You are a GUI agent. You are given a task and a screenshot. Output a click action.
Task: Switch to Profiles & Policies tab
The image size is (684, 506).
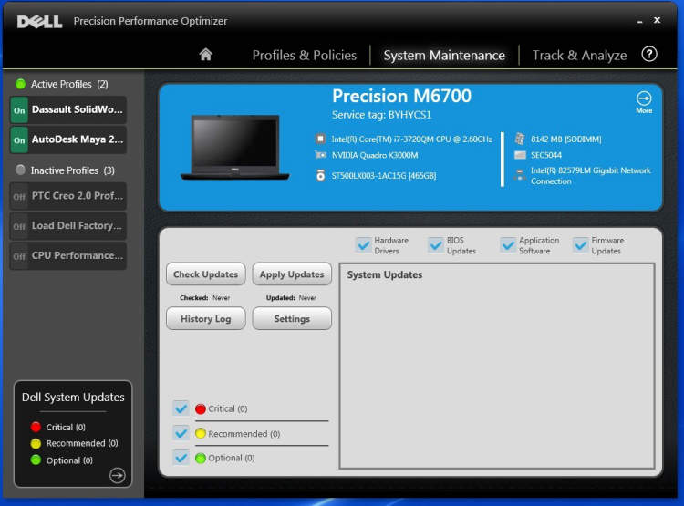[x=304, y=56]
